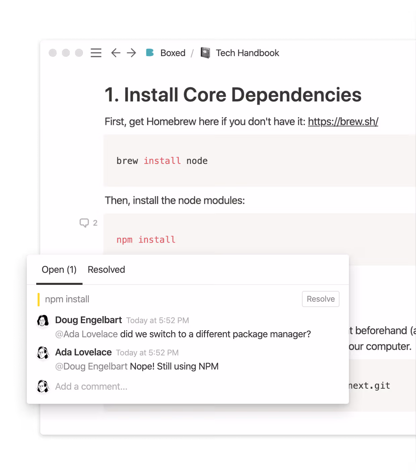Image resolution: width=416 pixels, height=475 pixels.
Task: Click the Add a comment field
Action: pyautogui.click(x=91, y=386)
